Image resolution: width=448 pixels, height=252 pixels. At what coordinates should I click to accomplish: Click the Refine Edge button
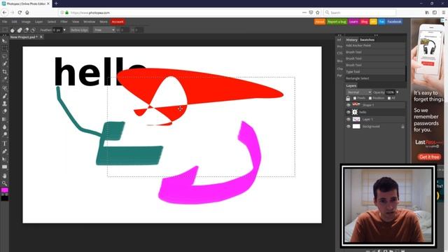[79, 30]
